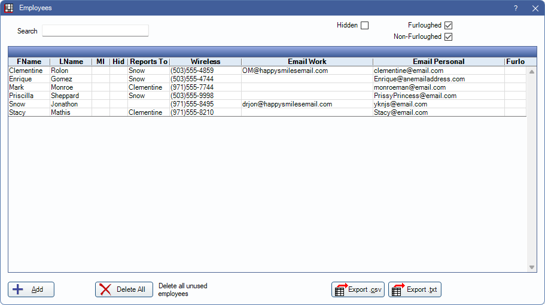Click the Email Work column header
Viewport: 545px width, 305px height.
click(x=307, y=62)
